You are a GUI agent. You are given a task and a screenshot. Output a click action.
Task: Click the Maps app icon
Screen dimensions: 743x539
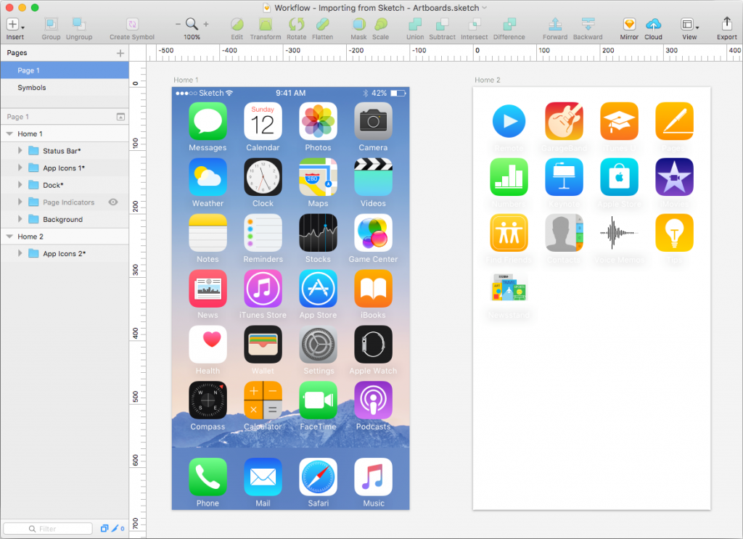318,177
